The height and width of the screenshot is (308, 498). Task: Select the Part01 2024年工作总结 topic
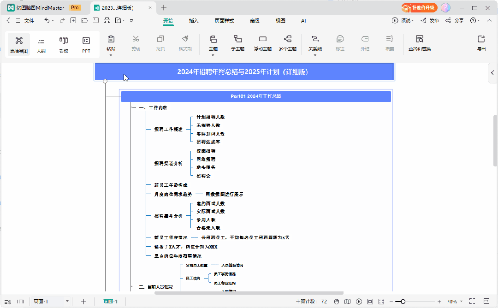[255, 96]
